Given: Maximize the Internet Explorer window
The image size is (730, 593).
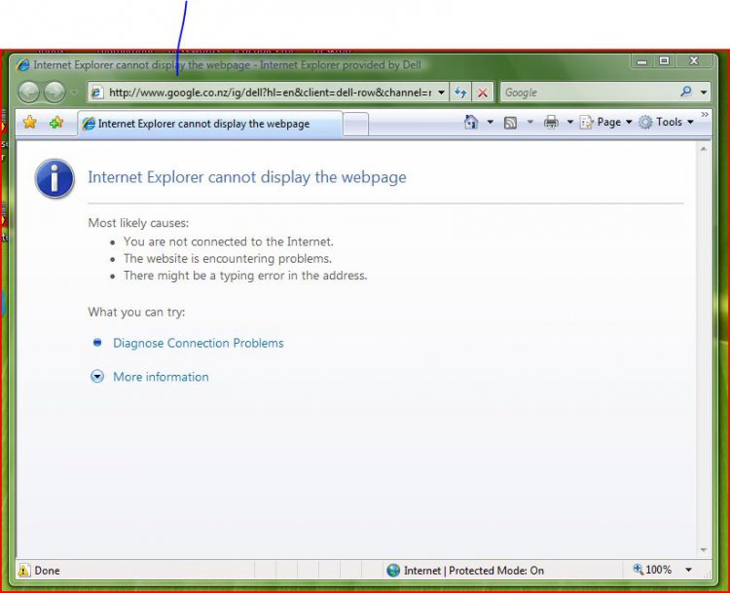Looking at the screenshot, I should click(665, 61).
